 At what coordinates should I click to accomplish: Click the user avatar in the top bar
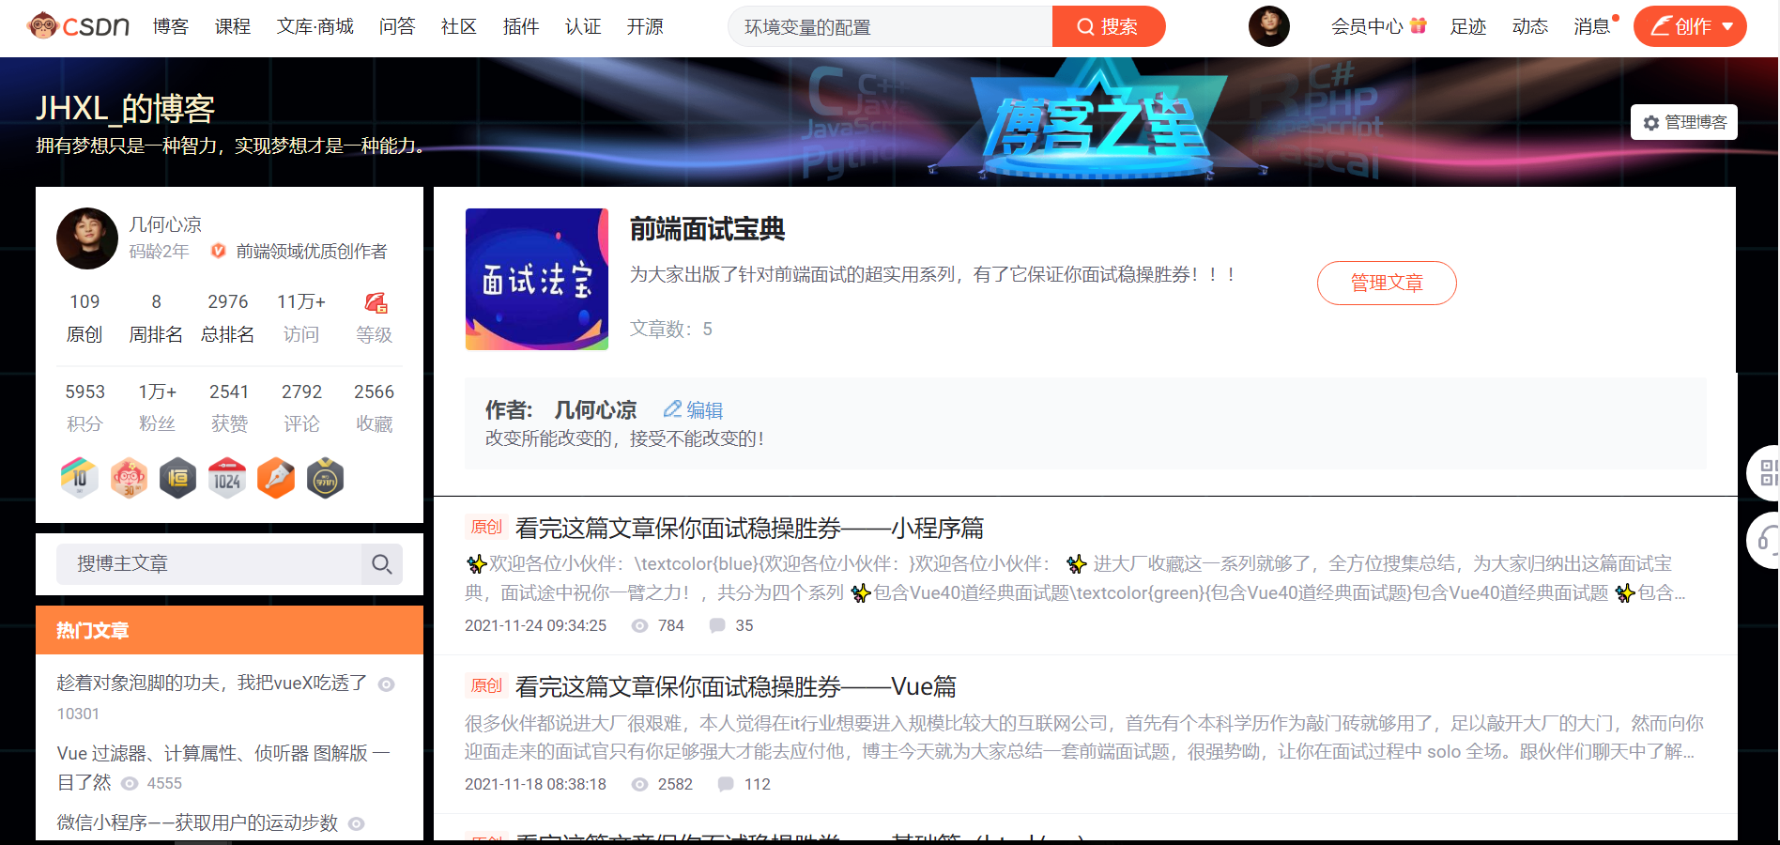point(1268,26)
